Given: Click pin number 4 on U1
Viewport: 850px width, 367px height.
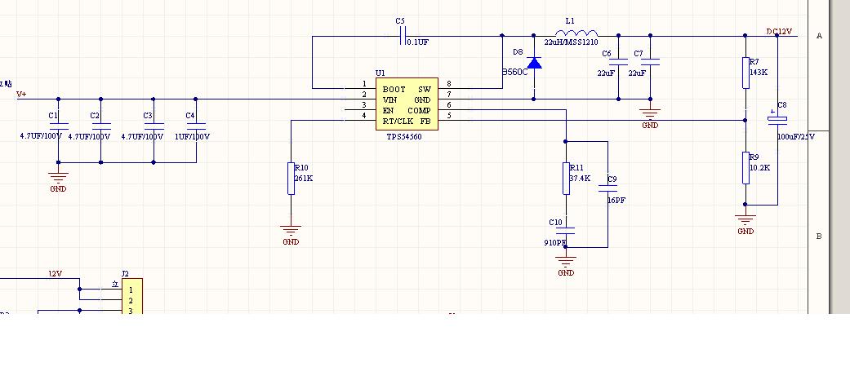Looking at the screenshot, I should coord(364,116).
